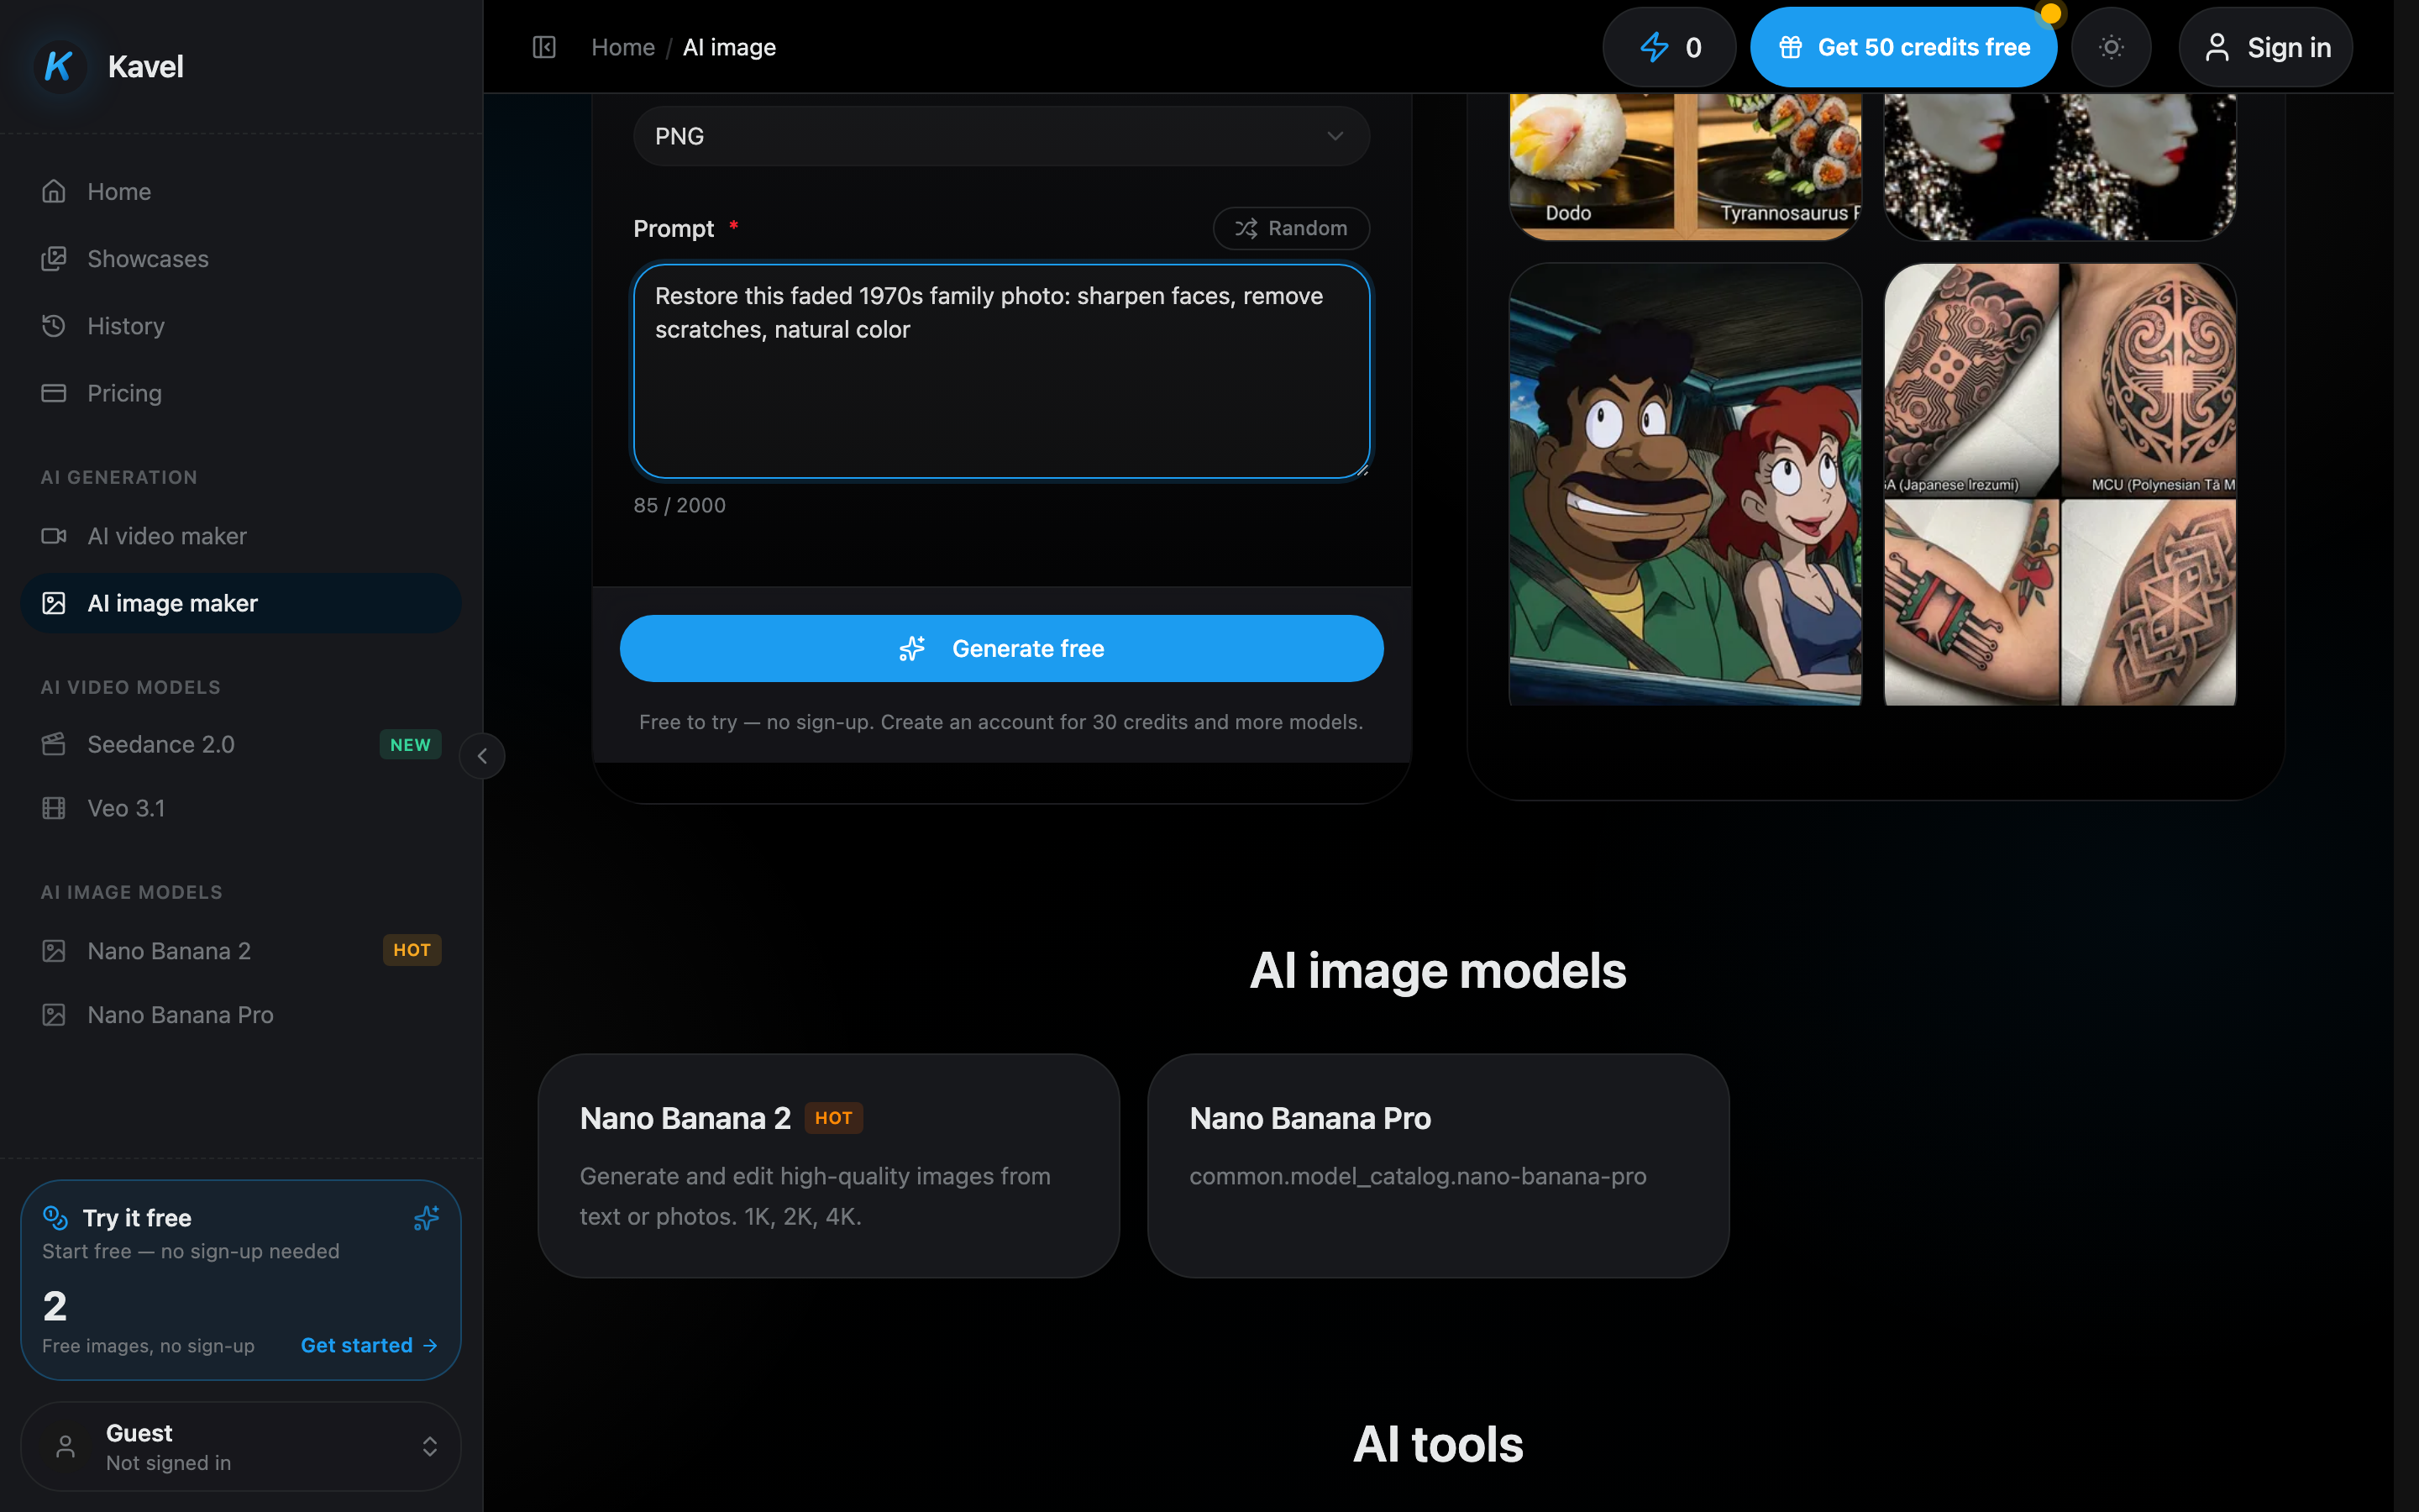Select AI video maker
Screen dimensions: 2419x1512
tap(241, 536)
